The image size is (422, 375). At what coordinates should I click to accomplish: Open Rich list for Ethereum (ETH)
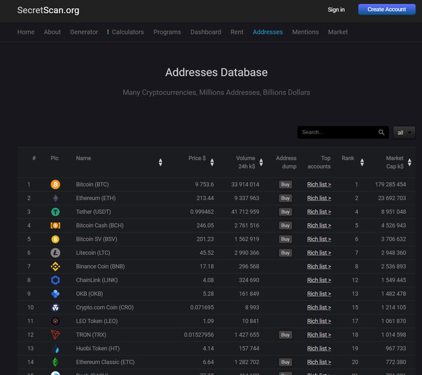tap(319, 198)
